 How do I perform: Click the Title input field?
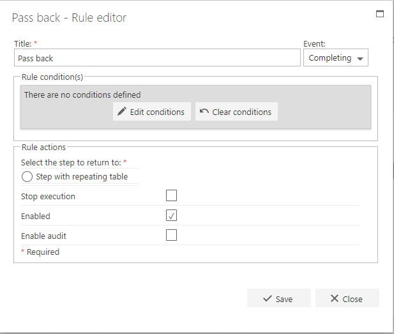pyautogui.click(x=157, y=58)
